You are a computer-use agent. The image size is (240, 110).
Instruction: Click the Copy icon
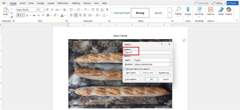tap(11, 13)
